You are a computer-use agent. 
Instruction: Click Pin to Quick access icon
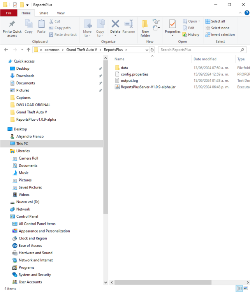12,24
